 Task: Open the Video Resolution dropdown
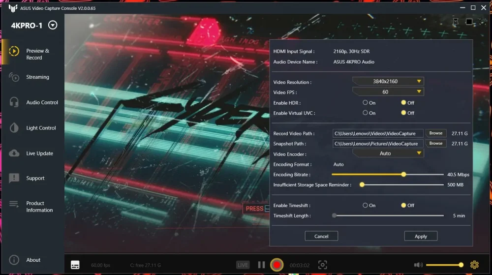[x=388, y=81]
